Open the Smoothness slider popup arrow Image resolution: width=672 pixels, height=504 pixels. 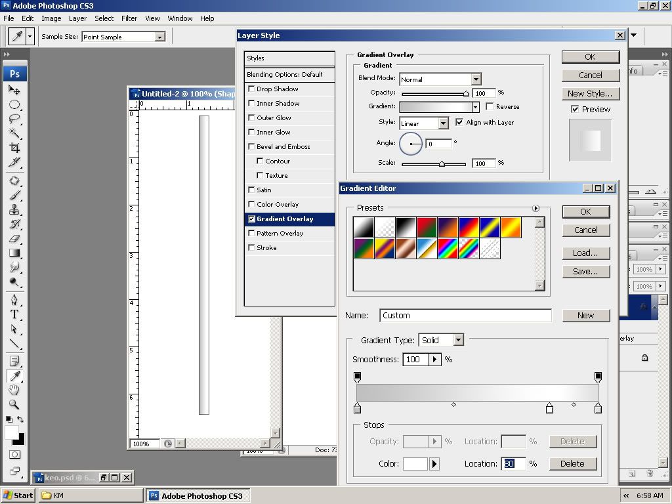coord(434,359)
